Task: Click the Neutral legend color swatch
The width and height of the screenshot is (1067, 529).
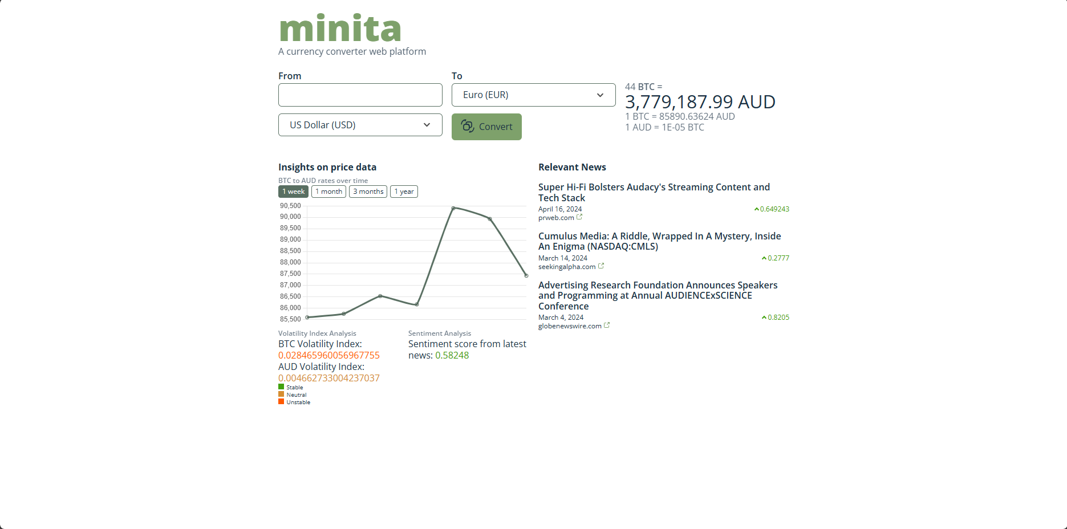Action: 281,394
